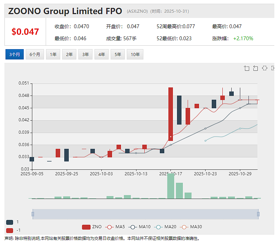Click the 2025-10-13 x-axis date label
The height and width of the screenshot is (244, 276).
coord(136,174)
